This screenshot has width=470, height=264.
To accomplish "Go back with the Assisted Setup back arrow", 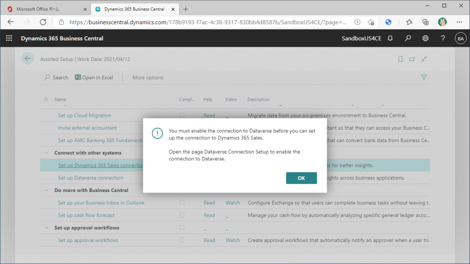I will pos(28,59).
